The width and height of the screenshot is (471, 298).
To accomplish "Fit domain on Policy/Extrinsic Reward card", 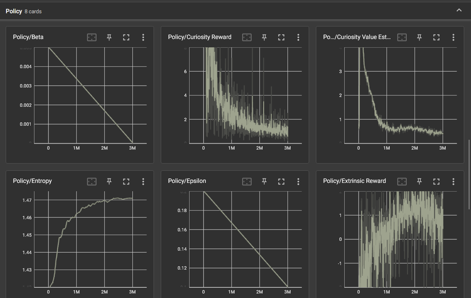I will pyautogui.click(x=402, y=182).
